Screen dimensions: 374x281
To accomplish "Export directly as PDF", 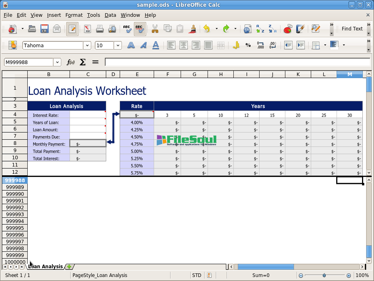I will point(87,29).
